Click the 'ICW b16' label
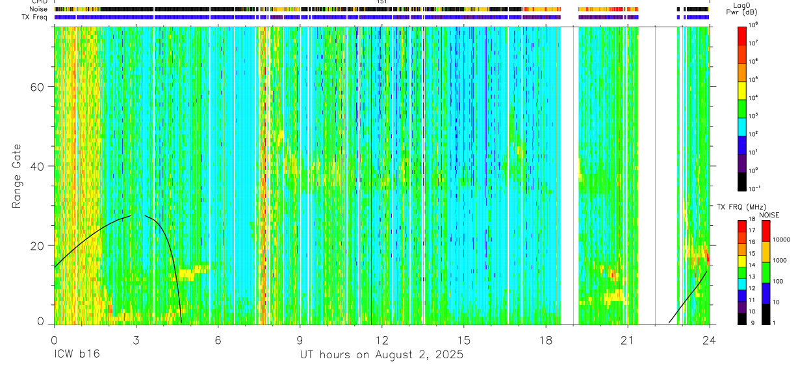 point(77,355)
